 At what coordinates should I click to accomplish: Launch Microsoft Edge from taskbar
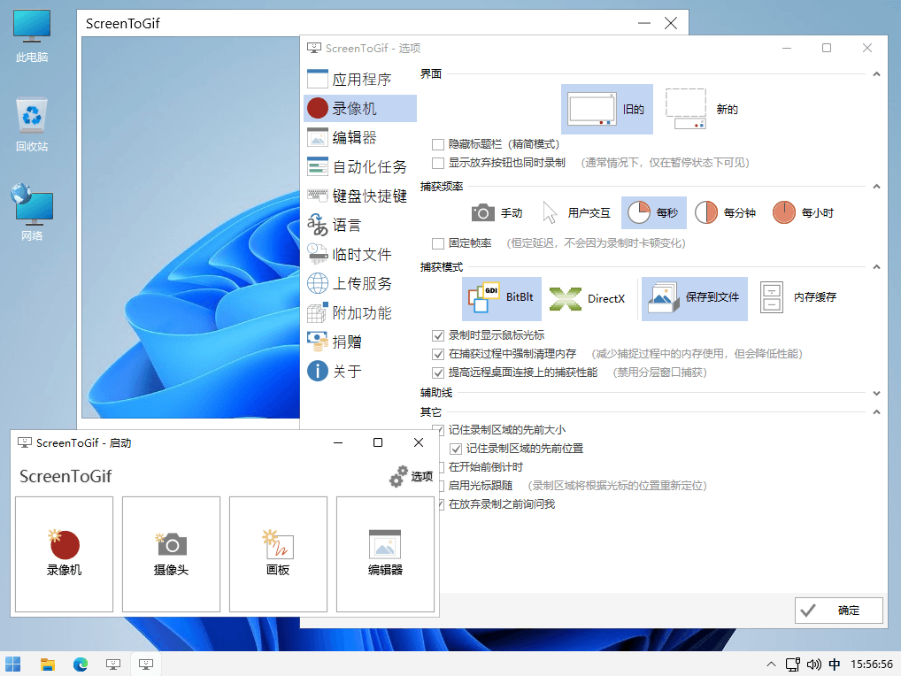pos(81,664)
